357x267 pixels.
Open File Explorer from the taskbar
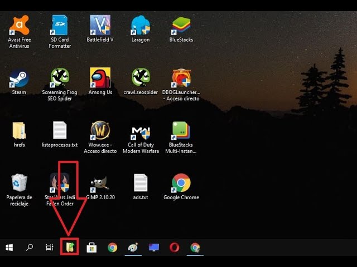(x=70, y=247)
